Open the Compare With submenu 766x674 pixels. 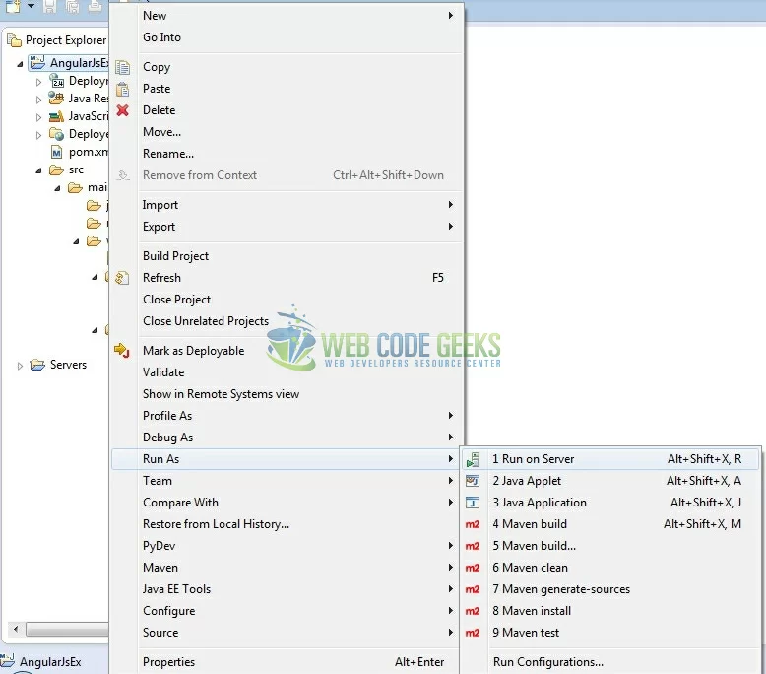point(287,503)
